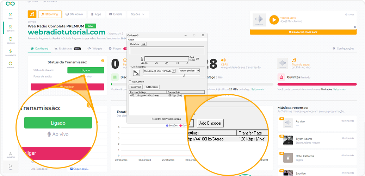Open the Início section in the sidebar
This screenshot has height=176, width=365.
[x=11, y=16]
